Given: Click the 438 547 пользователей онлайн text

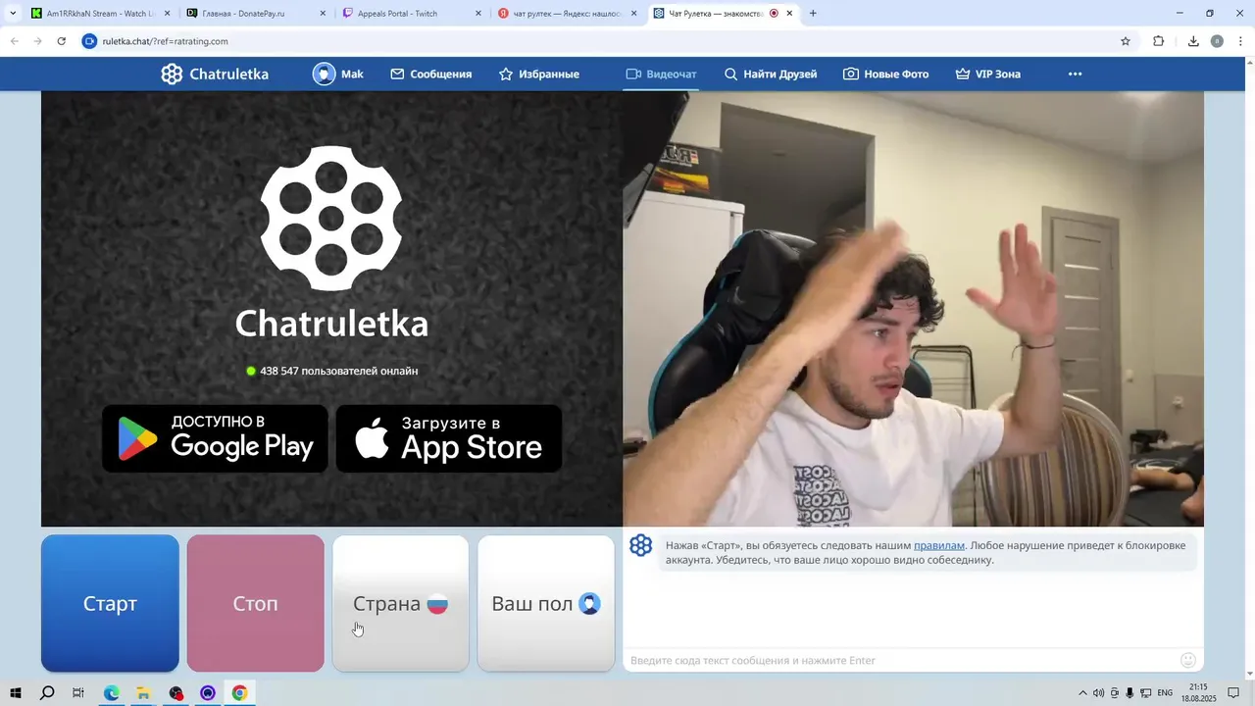Looking at the screenshot, I should click(331, 371).
